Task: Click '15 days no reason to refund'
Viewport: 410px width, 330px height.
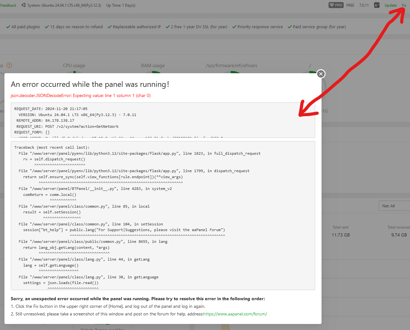Action: [x=74, y=27]
